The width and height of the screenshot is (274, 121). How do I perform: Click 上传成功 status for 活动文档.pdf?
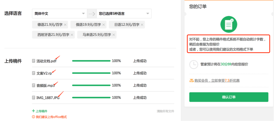pos(140,61)
